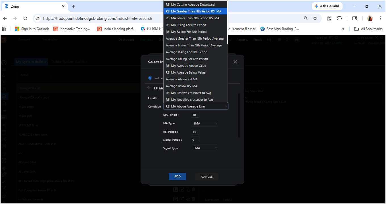
Task: Open a new browser tab
Action: (x=74, y=6)
